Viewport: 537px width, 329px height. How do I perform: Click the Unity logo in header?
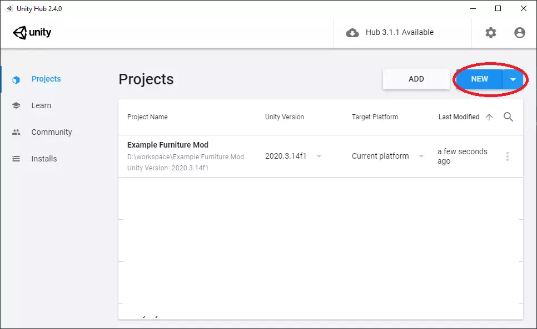(32, 32)
